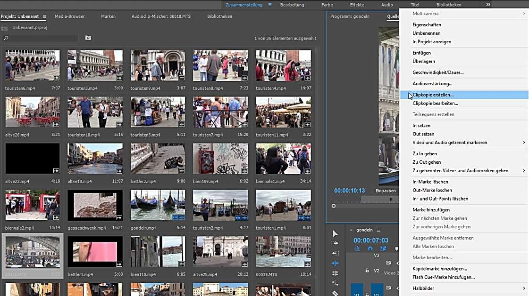This screenshot has height=296, width=529.
Task: Select the Selection (arrow) tool
Action: 335,233
